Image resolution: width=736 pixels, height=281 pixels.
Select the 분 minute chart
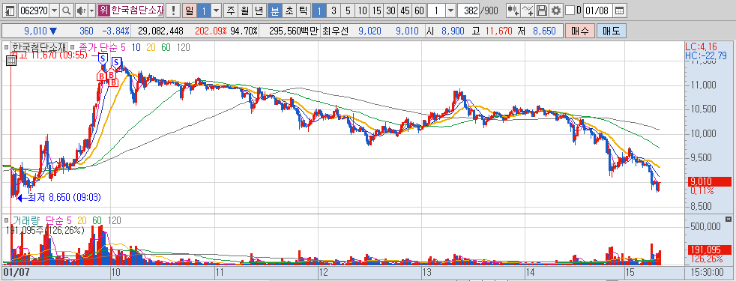275,10
